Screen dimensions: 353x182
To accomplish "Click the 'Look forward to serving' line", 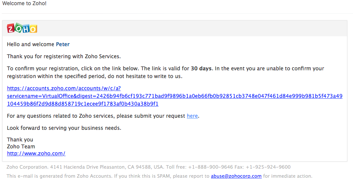I will (64, 128).
